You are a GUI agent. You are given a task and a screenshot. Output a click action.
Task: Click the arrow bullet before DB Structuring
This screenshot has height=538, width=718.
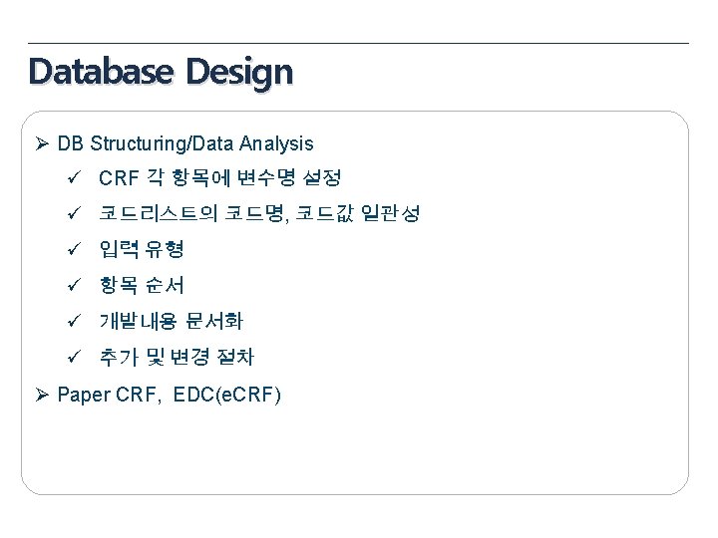42,144
